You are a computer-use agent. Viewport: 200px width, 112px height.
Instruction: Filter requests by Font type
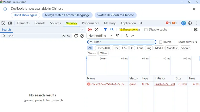point(140,48)
